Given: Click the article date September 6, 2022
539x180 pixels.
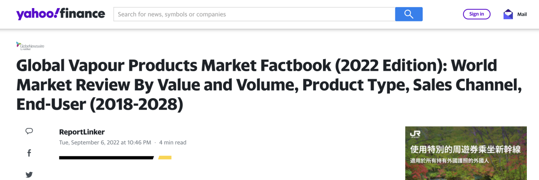Looking at the screenshot, I should pyautogui.click(x=105, y=142).
